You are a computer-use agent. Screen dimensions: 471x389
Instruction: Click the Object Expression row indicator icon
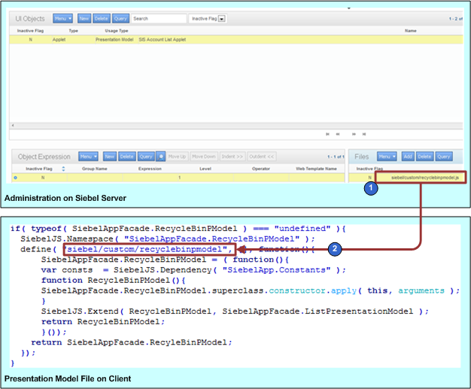15,178
